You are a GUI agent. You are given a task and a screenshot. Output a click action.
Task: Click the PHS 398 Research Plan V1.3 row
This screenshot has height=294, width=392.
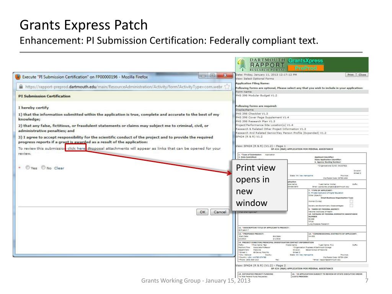302,121
